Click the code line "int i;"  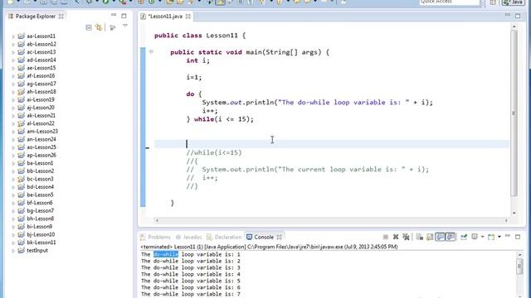click(x=197, y=60)
